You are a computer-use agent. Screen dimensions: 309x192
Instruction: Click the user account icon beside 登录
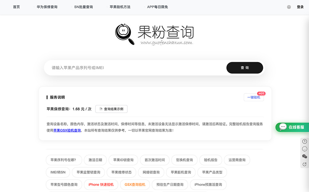point(289,7)
